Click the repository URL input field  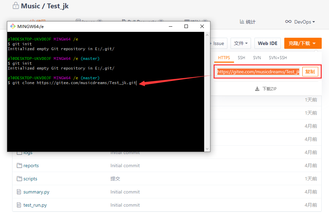pos(258,72)
